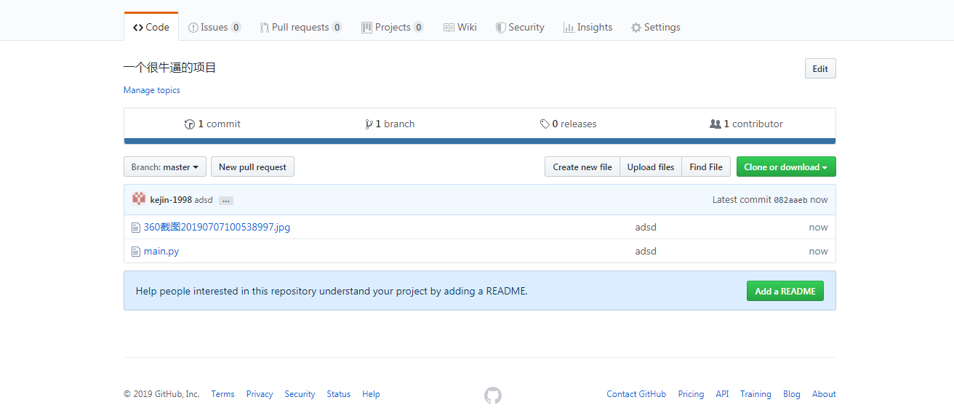Click the file icon beside the 360截图 jpg
Image resolution: width=954 pixels, height=413 pixels.
click(x=136, y=228)
